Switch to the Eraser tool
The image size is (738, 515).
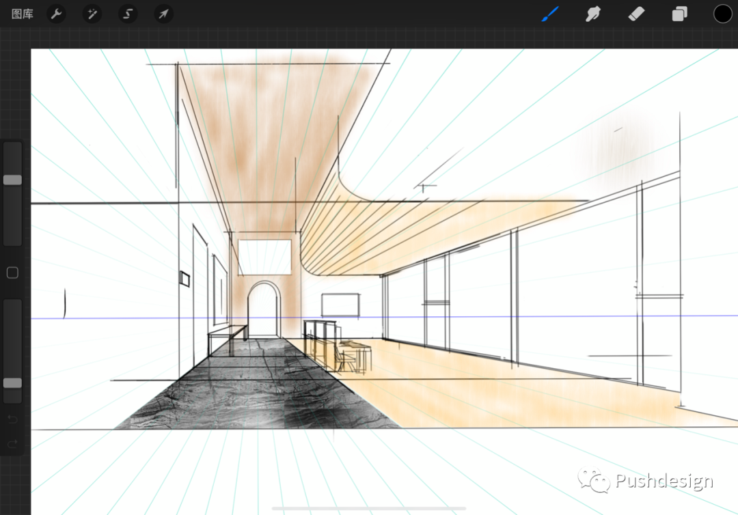(636, 14)
